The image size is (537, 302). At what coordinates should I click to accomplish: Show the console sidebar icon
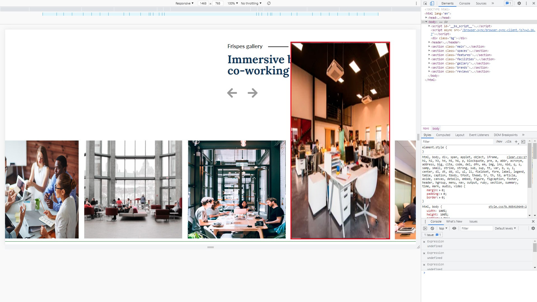[425, 228]
